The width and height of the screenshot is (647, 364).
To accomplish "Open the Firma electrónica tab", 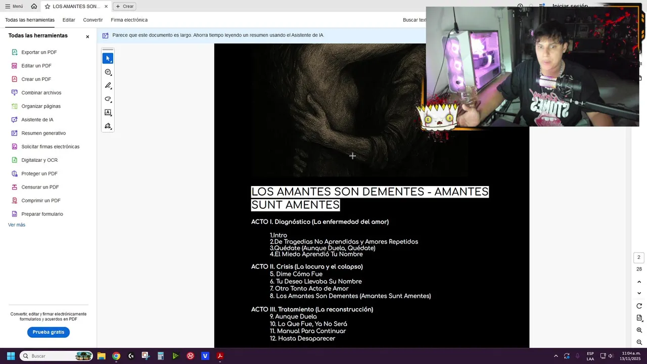I will coord(129,20).
